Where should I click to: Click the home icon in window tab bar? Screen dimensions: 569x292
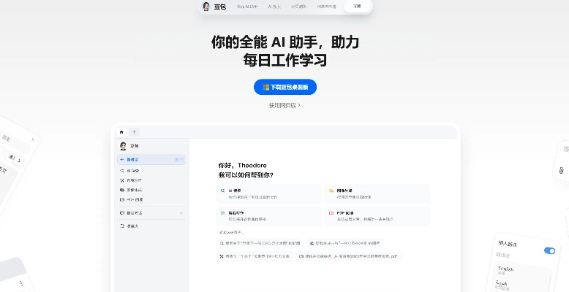tap(122, 131)
